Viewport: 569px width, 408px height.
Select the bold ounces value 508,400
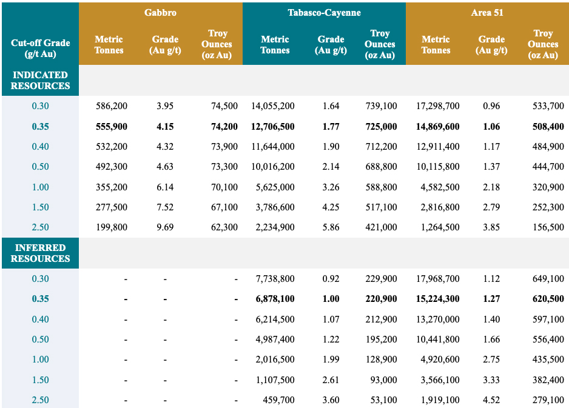click(x=548, y=127)
